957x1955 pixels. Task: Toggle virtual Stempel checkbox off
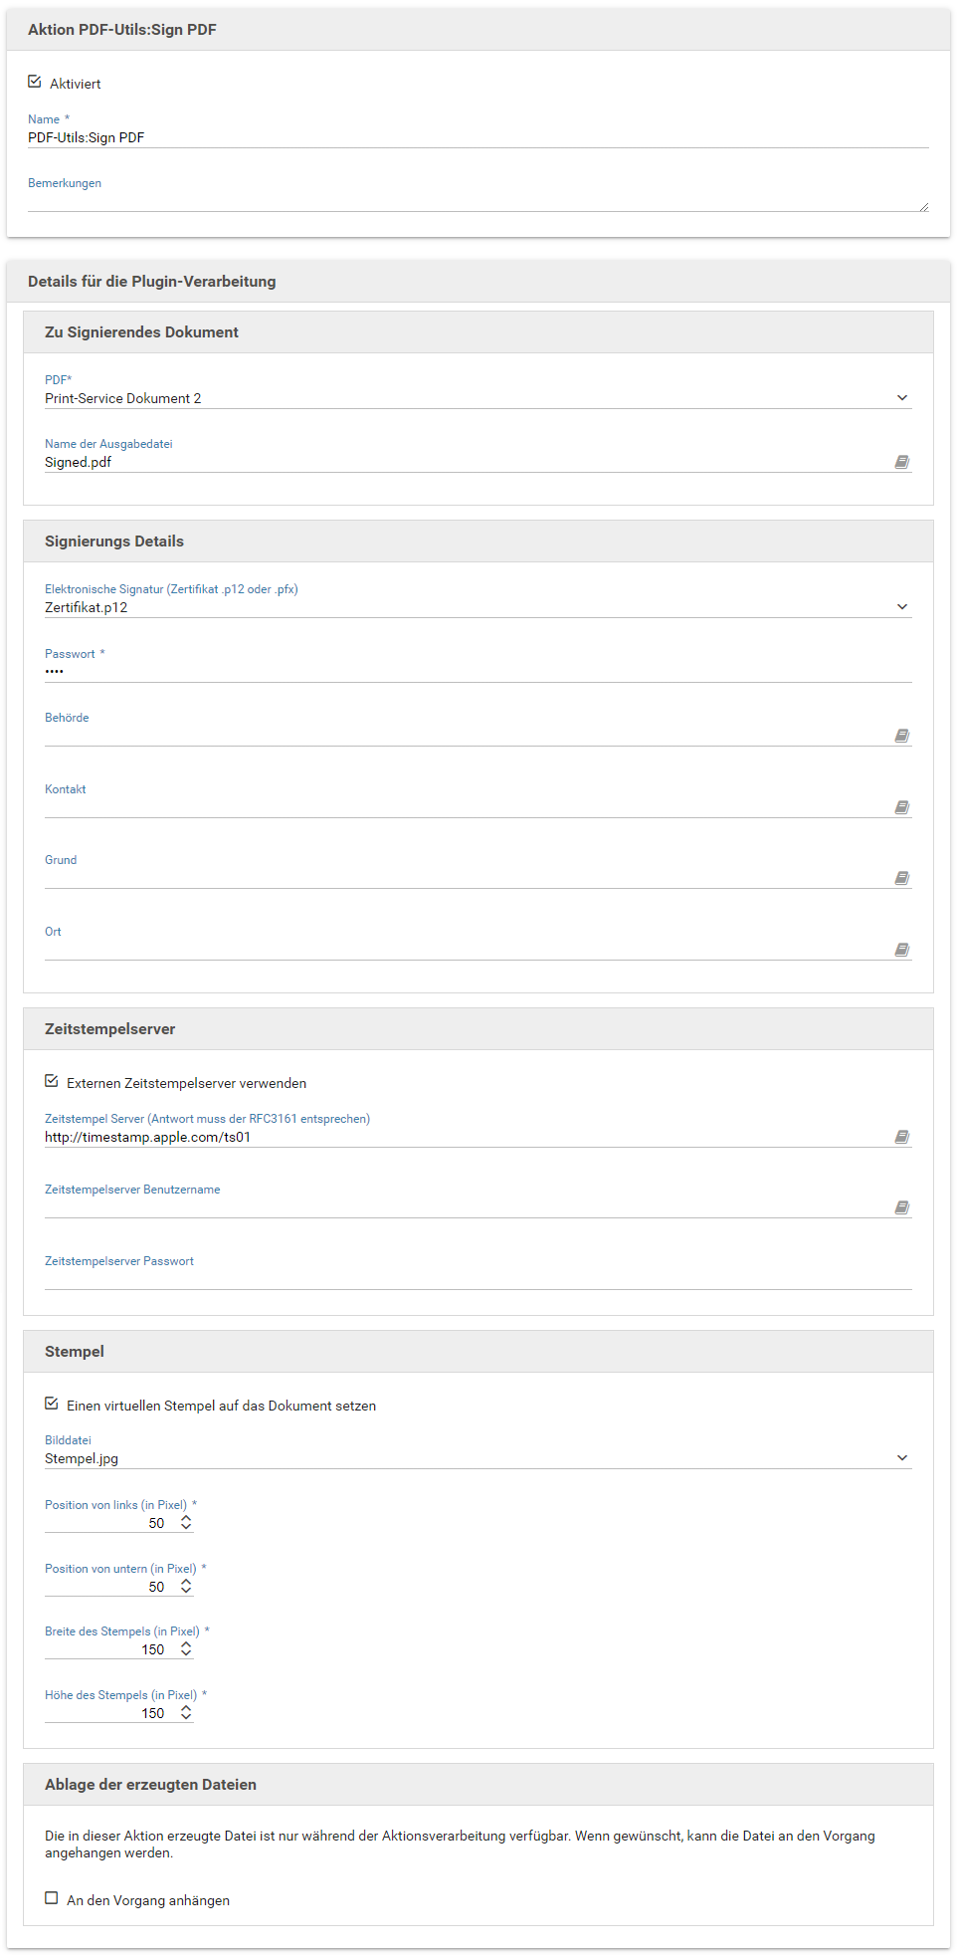[x=52, y=1404]
